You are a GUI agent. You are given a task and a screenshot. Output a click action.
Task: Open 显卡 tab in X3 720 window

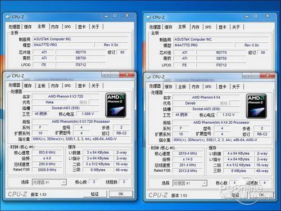[x=82, y=86]
